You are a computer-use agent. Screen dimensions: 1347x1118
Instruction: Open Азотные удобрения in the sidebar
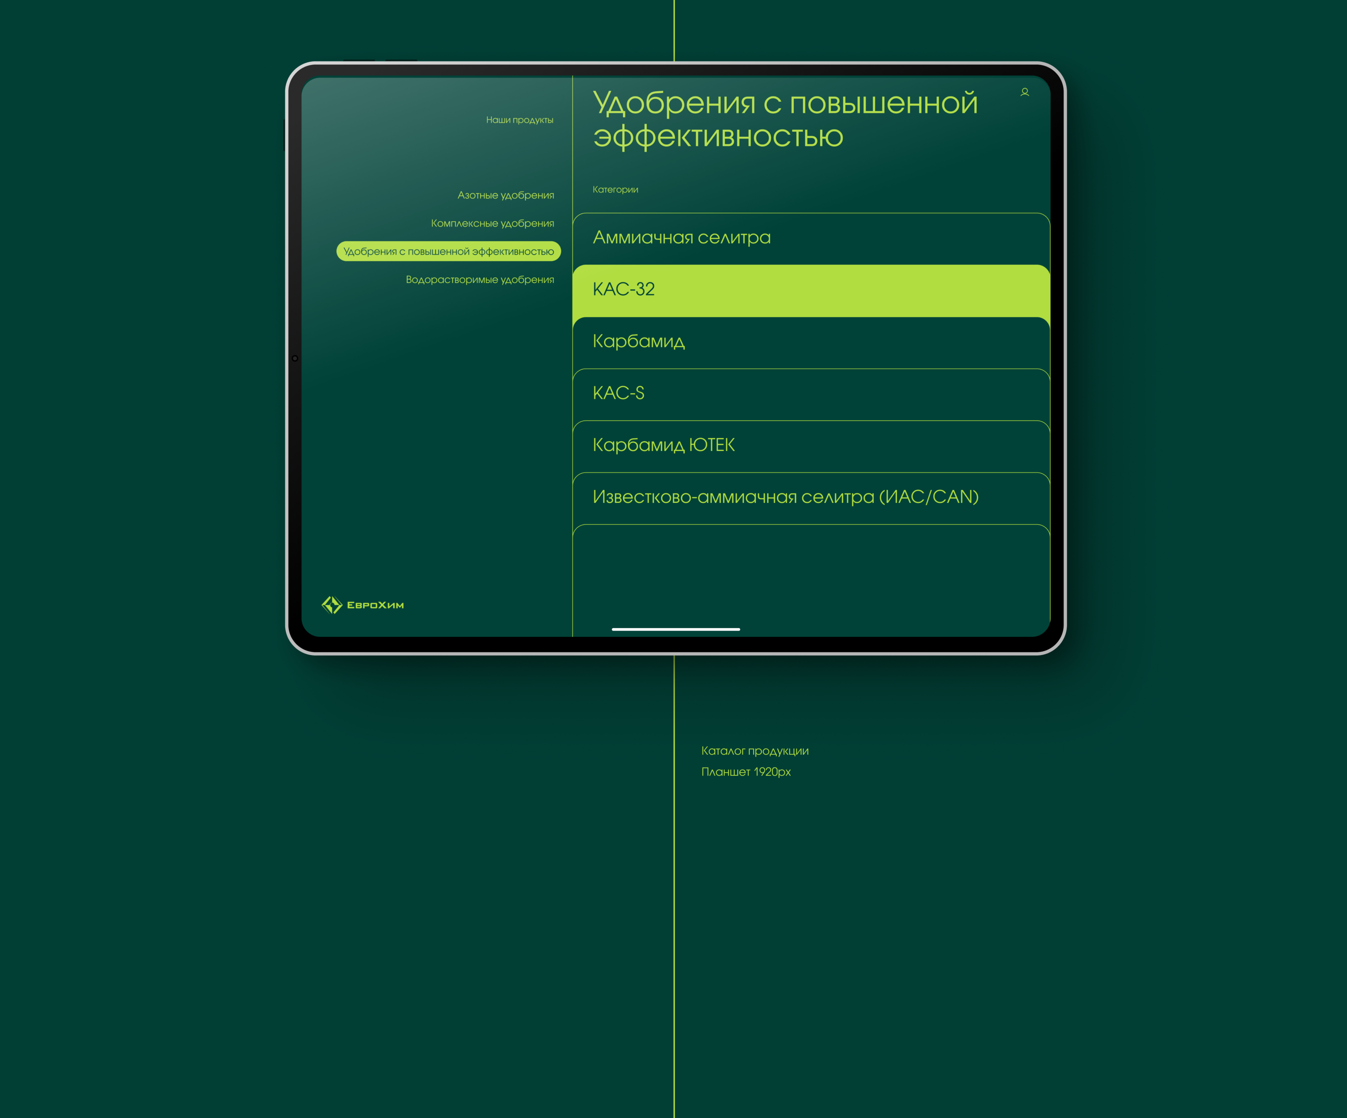point(506,195)
